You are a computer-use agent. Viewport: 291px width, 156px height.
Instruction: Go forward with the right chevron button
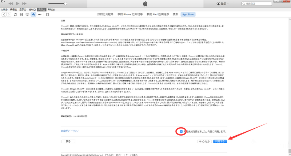(9, 15)
